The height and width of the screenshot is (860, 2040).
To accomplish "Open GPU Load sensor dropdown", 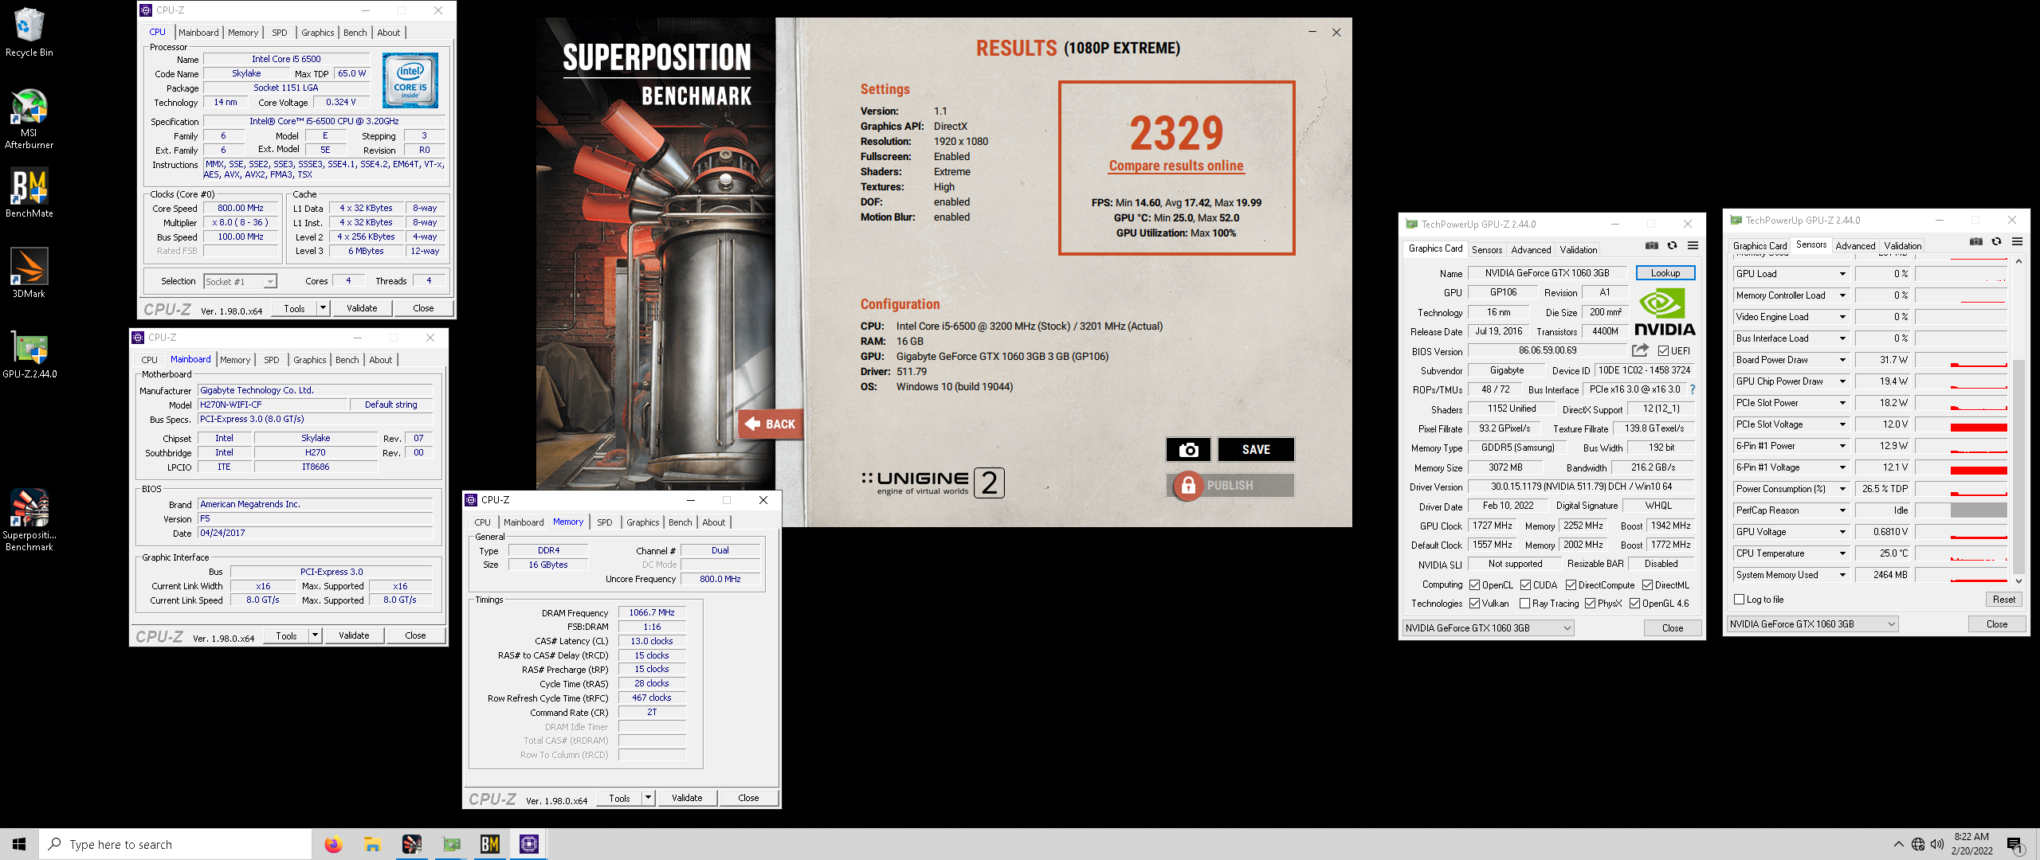I will coord(1842,274).
